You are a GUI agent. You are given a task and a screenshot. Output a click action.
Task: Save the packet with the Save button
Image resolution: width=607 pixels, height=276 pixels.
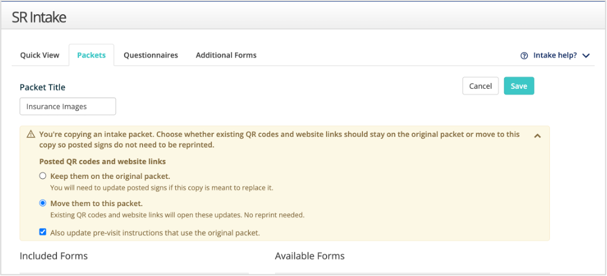[519, 86]
